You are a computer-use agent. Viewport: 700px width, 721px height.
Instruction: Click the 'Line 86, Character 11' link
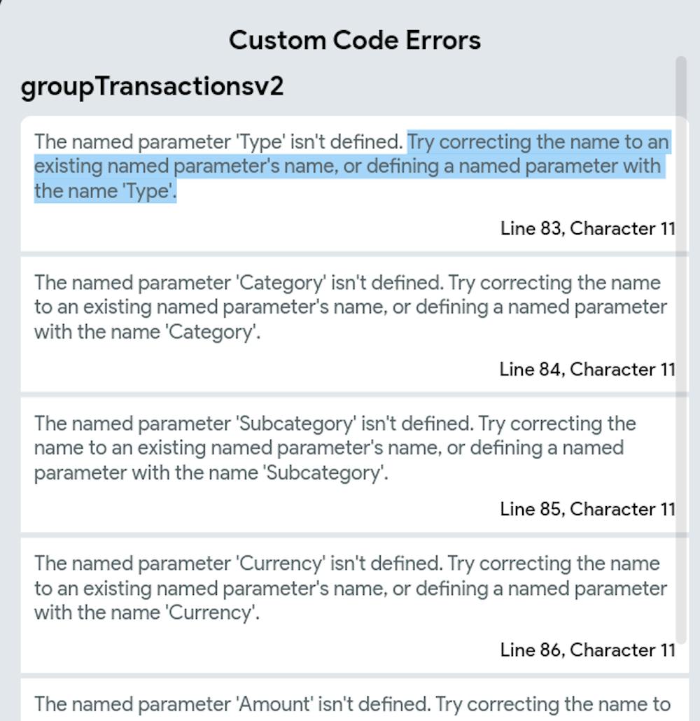587,650
